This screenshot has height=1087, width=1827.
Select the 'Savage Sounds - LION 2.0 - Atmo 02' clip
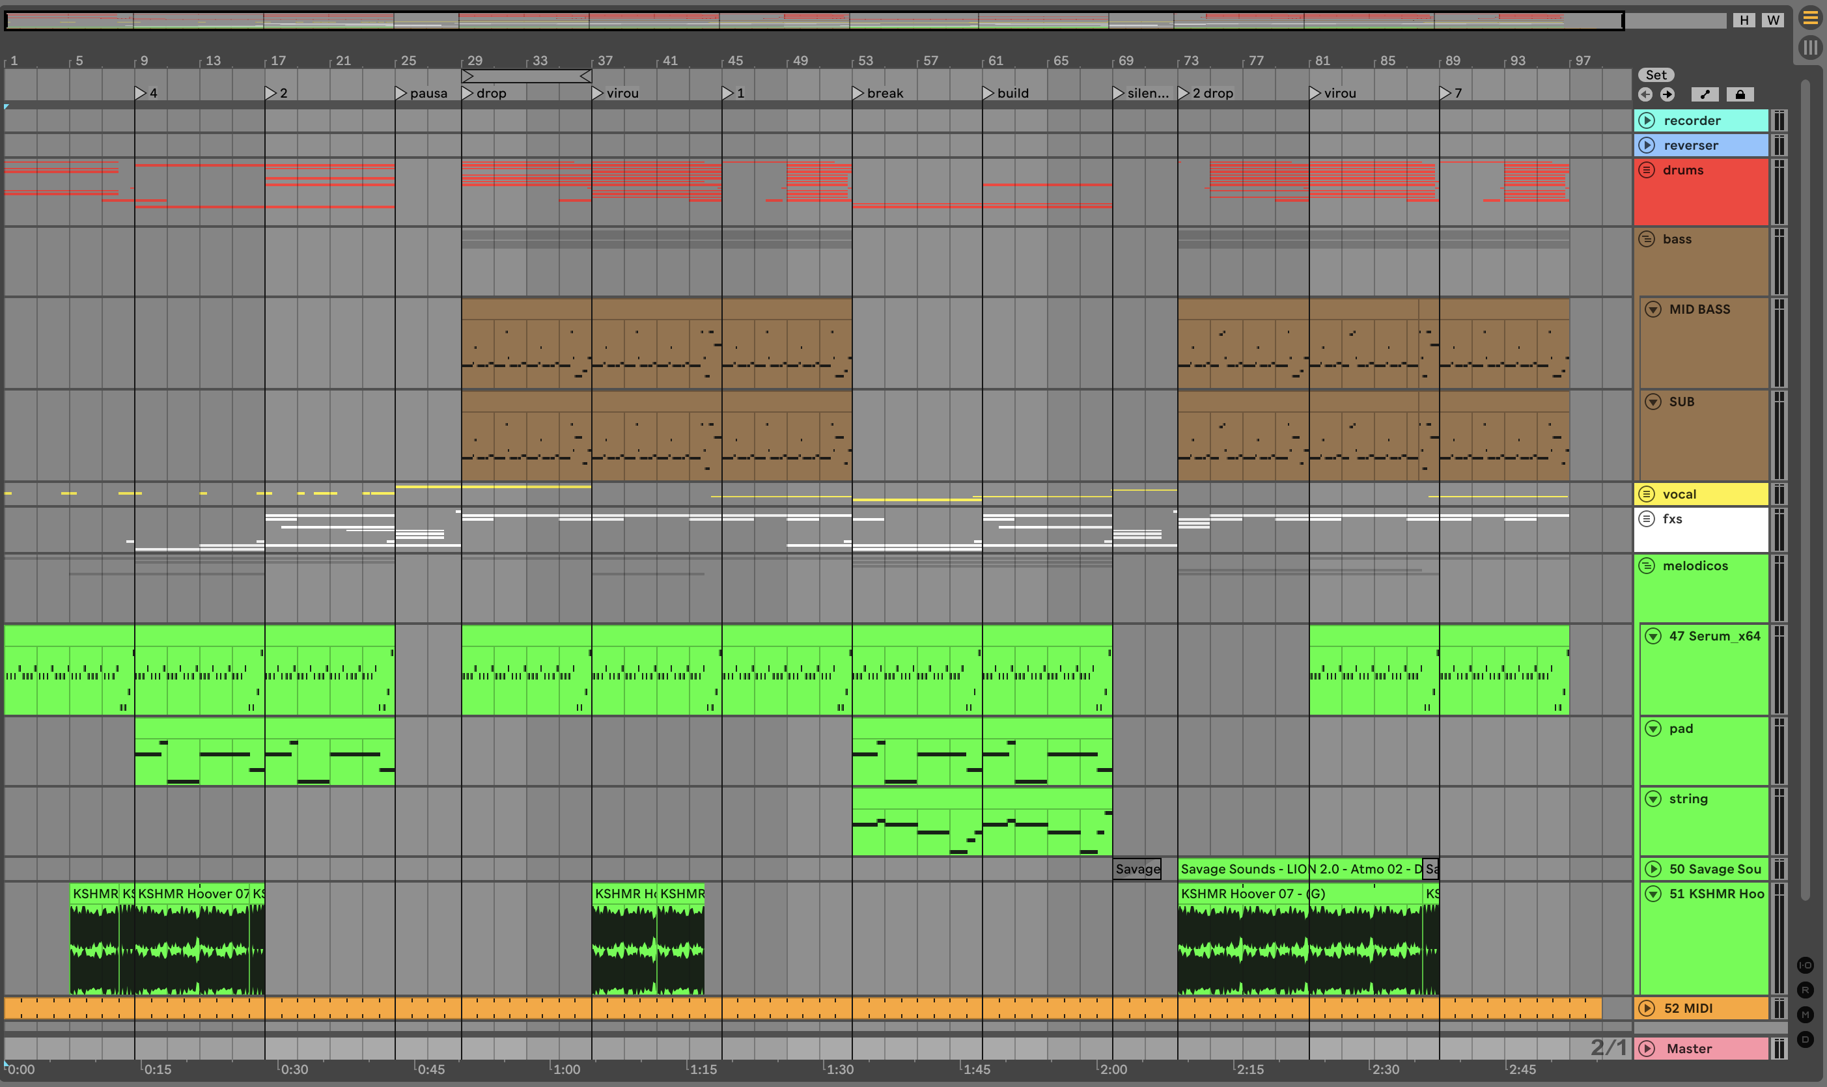1301,869
